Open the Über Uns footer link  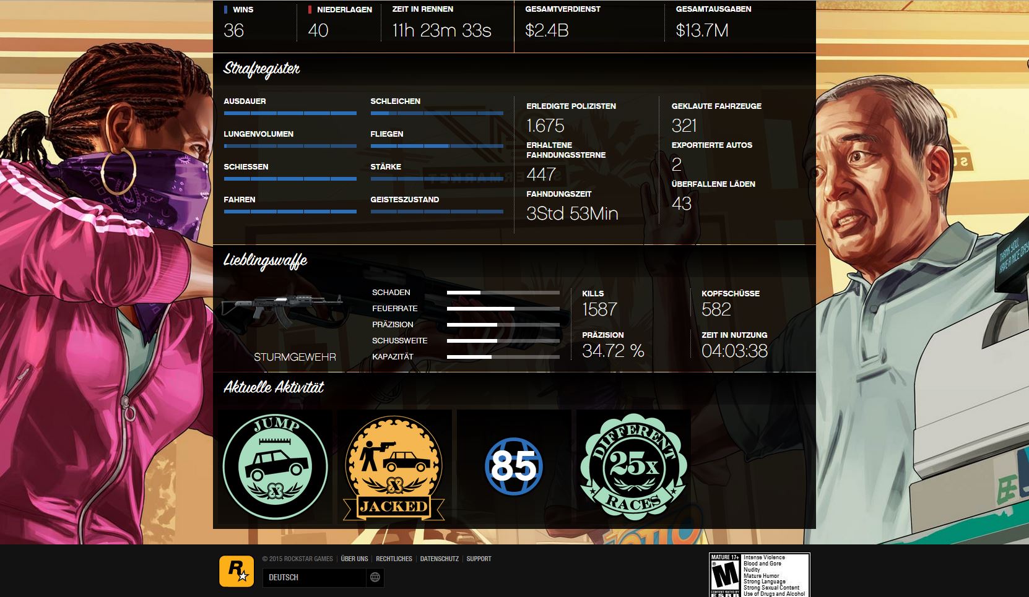pyautogui.click(x=354, y=559)
